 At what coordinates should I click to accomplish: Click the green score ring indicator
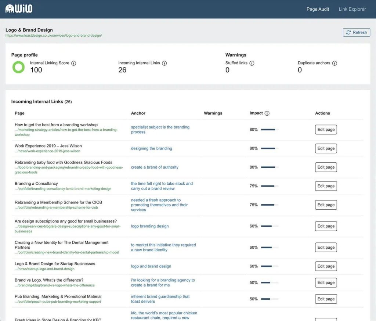(18, 67)
